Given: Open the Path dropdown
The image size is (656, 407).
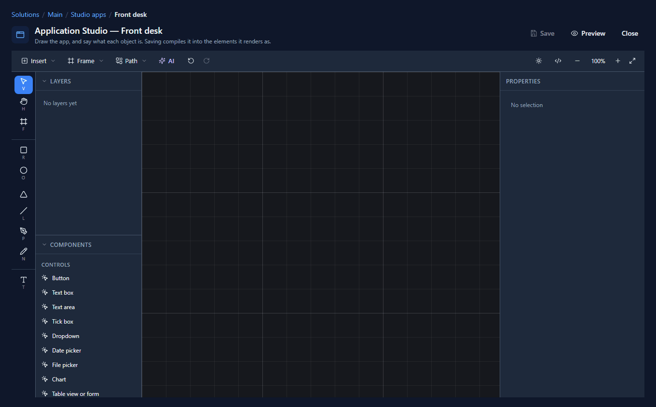Looking at the screenshot, I should coord(131,61).
